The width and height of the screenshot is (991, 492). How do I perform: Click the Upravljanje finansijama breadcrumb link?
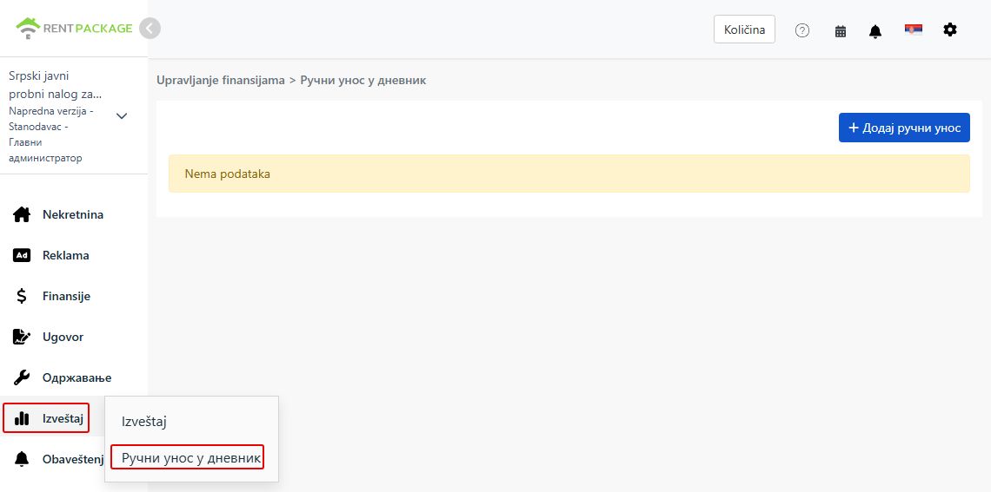[221, 80]
